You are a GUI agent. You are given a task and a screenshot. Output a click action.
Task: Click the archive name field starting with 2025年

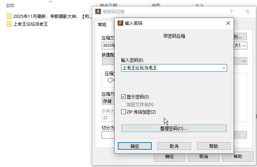tap(108, 45)
